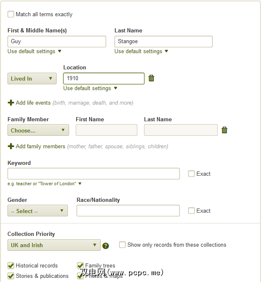
Task: Delete the Lived In location row
Action: pyautogui.click(x=152, y=78)
